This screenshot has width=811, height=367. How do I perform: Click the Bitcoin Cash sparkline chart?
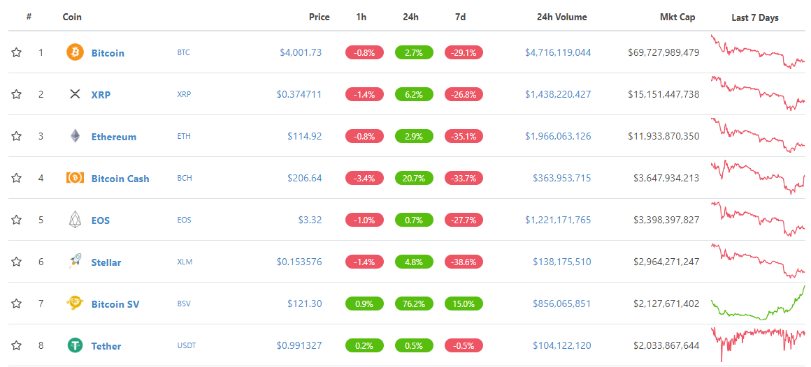pyautogui.click(x=758, y=177)
